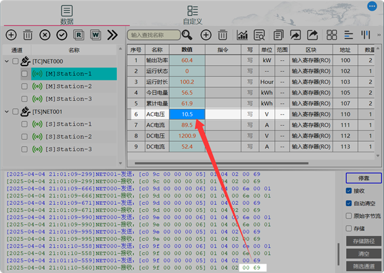The width and height of the screenshot is (384, 273).
Task: Click the vertical bars column icon
Action: [x=365, y=35]
